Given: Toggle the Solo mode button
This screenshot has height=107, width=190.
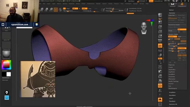Looking at the screenshot, I should click(160, 100).
